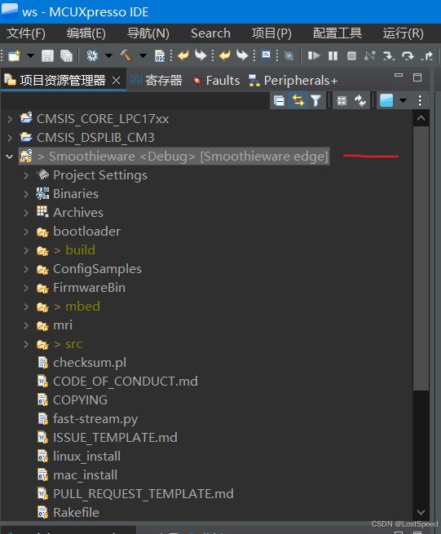This screenshot has width=441, height=534.
Task: Expand the CMSIS_CORE_LPC17xx project
Action: [x=10, y=119]
